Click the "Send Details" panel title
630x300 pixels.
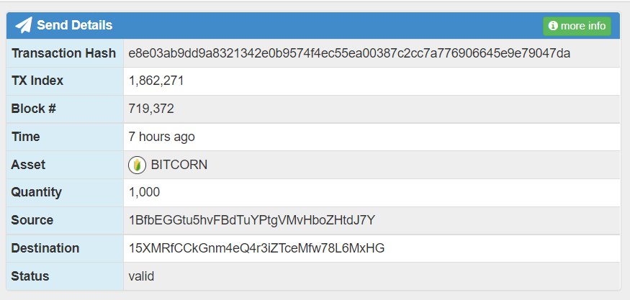(x=74, y=26)
